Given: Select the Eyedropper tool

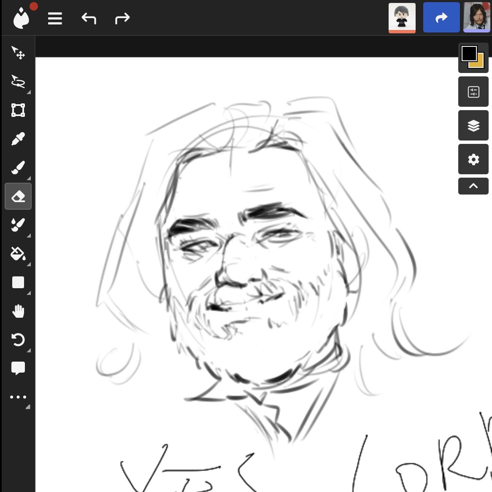Looking at the screenshot, I should (x=18, y=139).
